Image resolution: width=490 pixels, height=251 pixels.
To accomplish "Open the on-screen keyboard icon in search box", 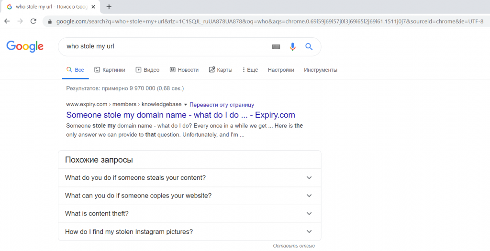I will coord(276,47).
